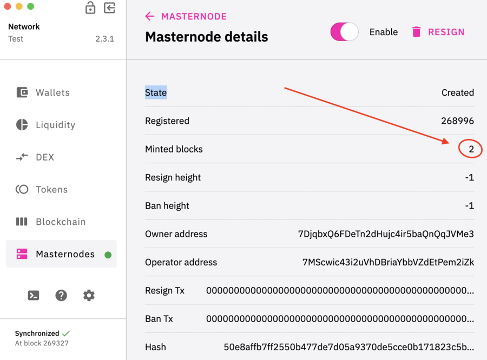Click the truncated Hash value
The width and height of the screenshot is (487, 360).
(x=348, y=347)
